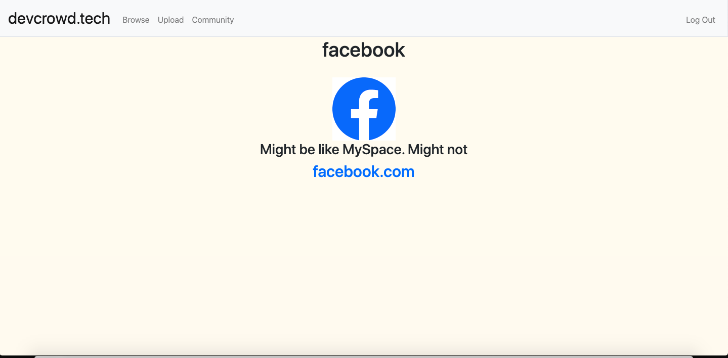Click the 'Might not' text after MySpace

click(438, 149)
